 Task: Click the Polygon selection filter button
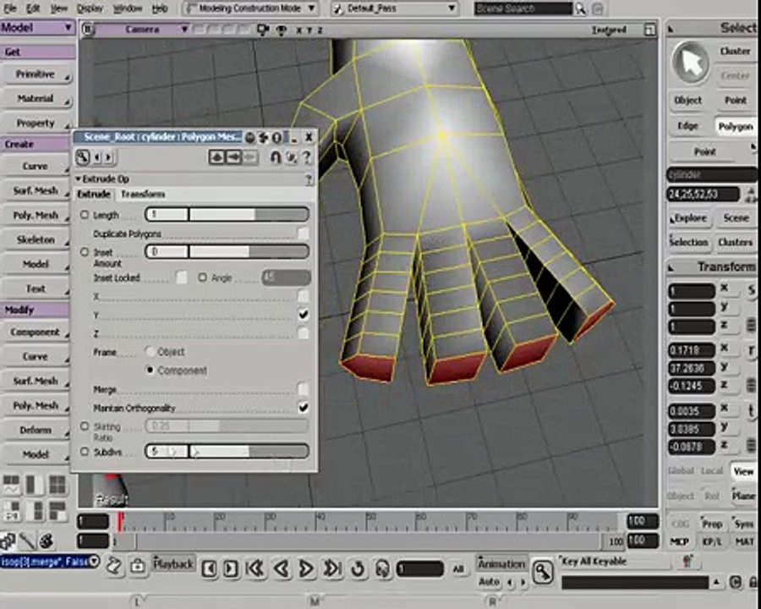[736, 127]
